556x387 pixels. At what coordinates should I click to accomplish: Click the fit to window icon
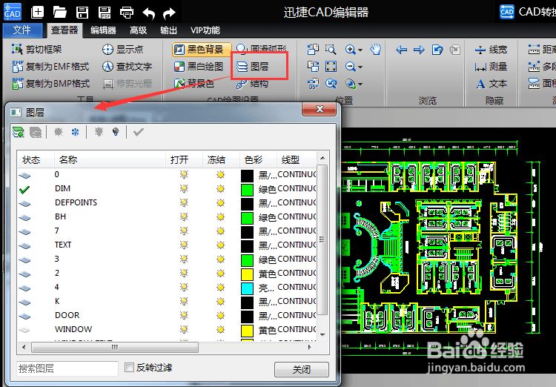[x=331, y=66]
